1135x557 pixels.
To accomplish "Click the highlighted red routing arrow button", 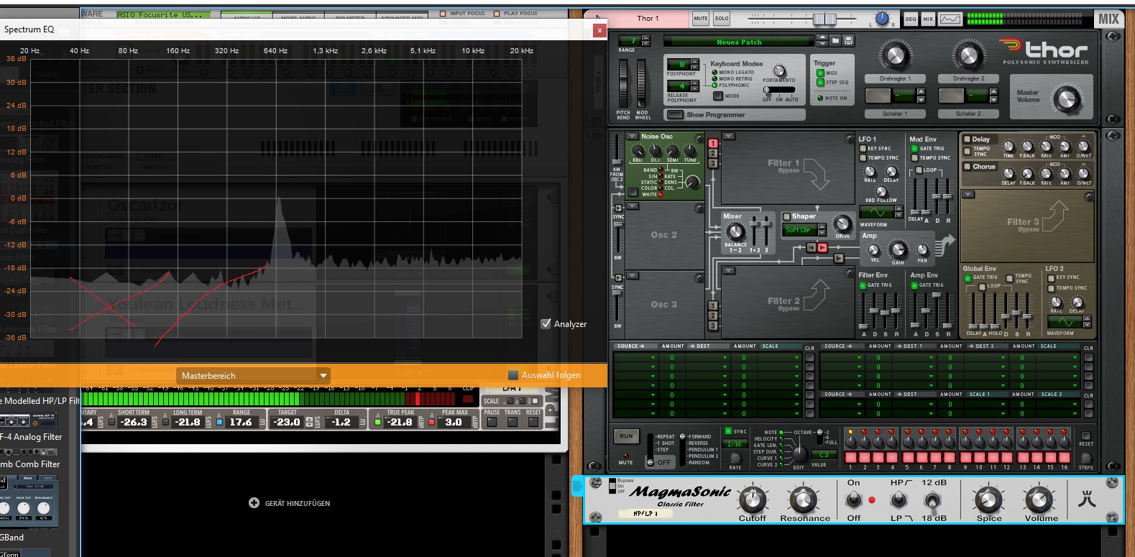I will [822, 247].
